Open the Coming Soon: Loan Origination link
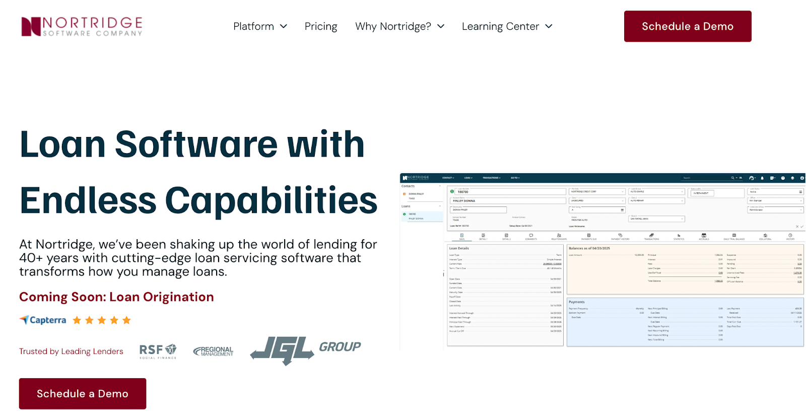 point(116,297)
